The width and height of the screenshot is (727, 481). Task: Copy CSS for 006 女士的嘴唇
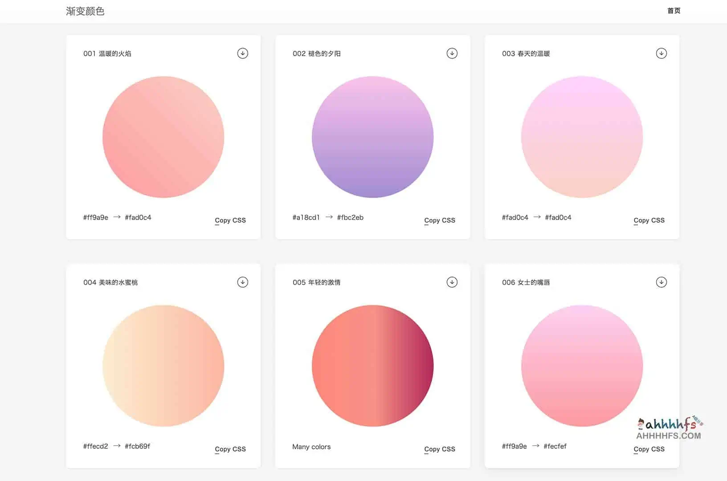pyautogui.click(x=649, y=449)
